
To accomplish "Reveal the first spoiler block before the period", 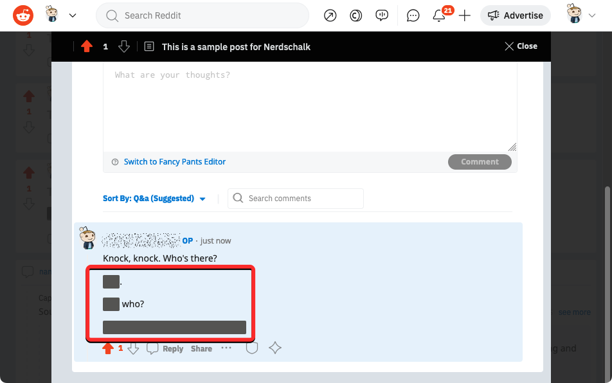I will click(x=111, y=281).
